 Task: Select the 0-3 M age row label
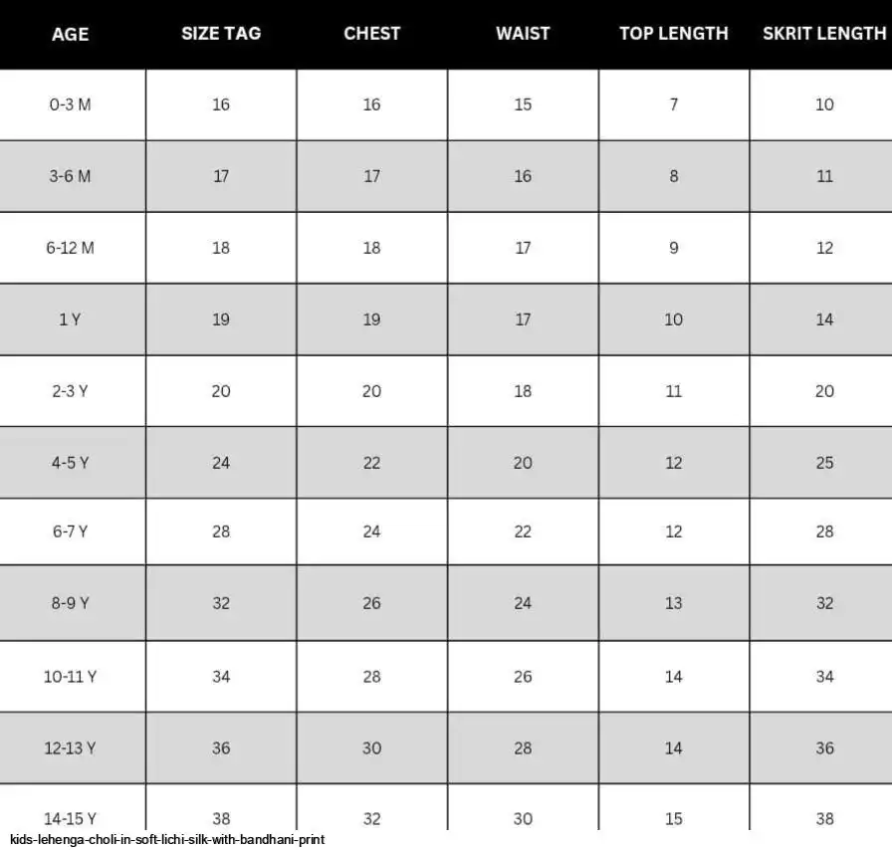tap(70, 105)
